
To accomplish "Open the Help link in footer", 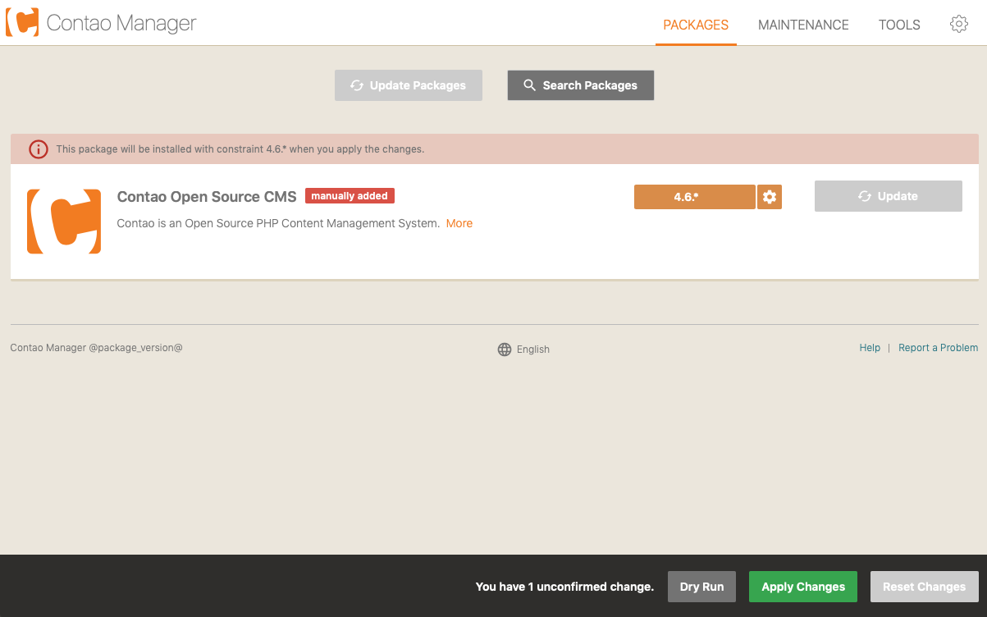I will click(870, 348).
